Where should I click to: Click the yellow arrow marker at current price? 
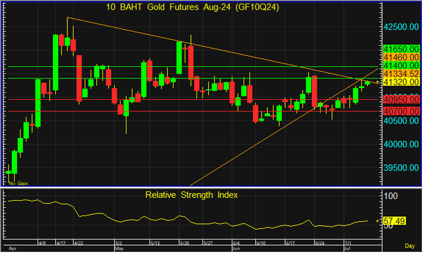pyautogui.click(x=376, y=82)
